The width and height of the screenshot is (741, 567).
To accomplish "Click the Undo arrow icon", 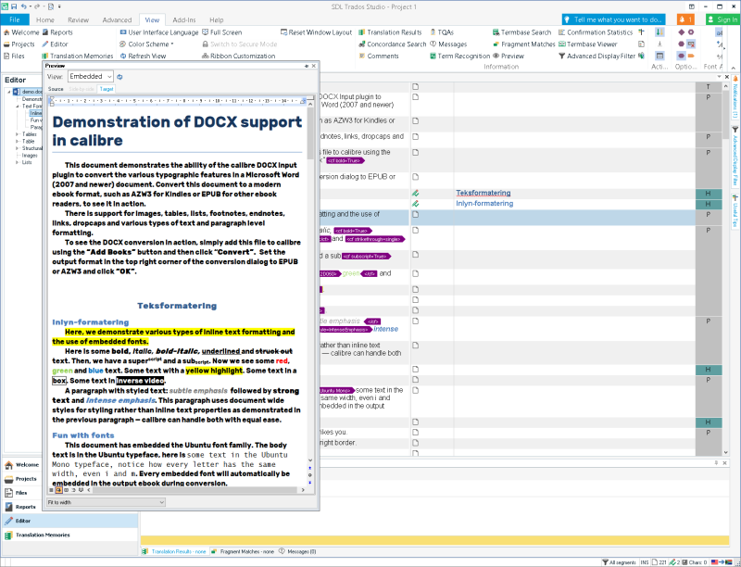I will click(24, 6).
